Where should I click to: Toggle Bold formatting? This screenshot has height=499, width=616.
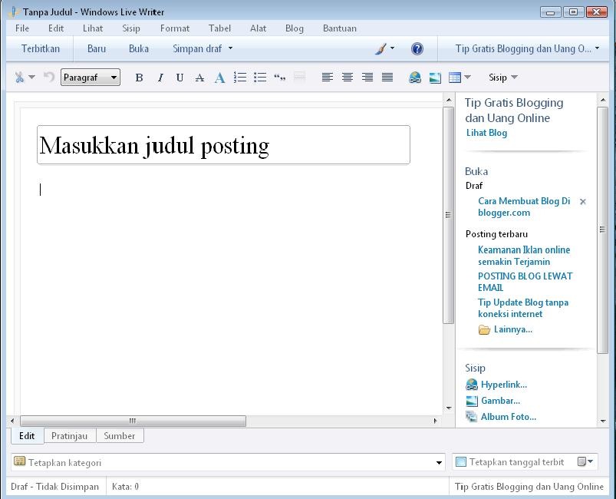pos(139,78)
